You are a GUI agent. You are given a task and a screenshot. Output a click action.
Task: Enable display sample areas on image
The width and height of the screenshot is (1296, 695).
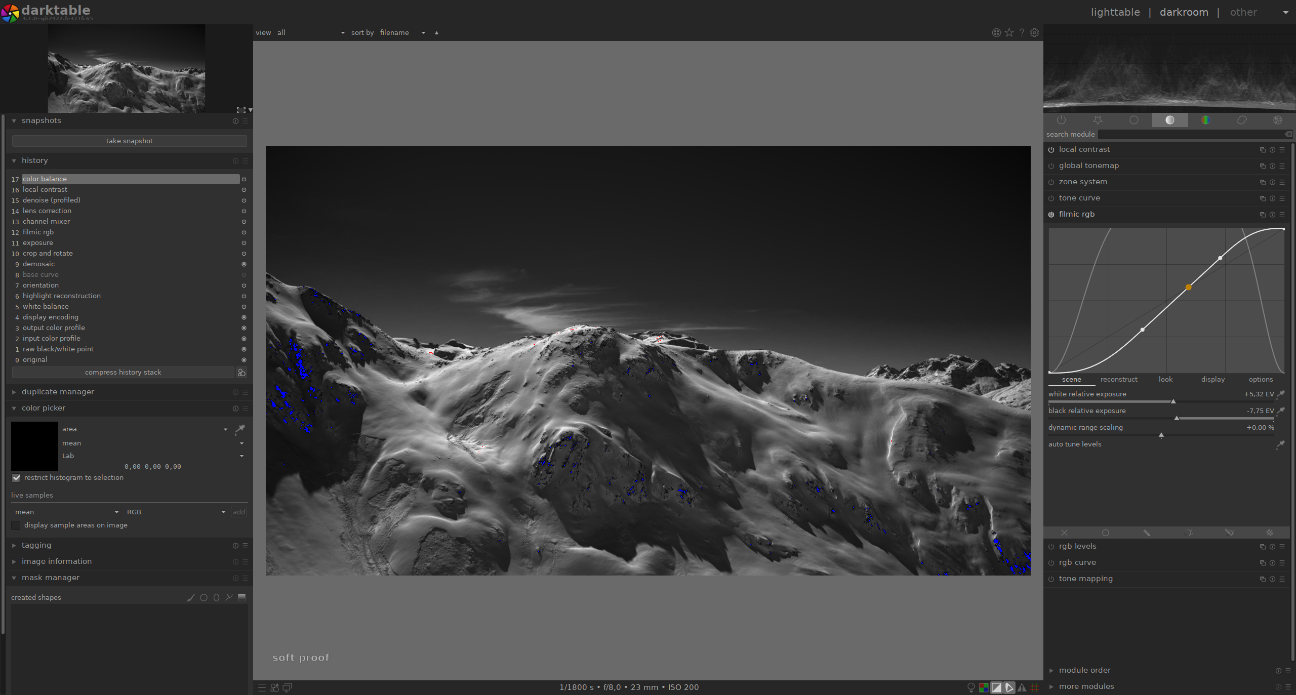tap(16, 525)
